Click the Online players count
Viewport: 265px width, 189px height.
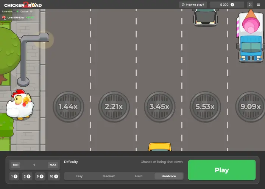(26, 11)
